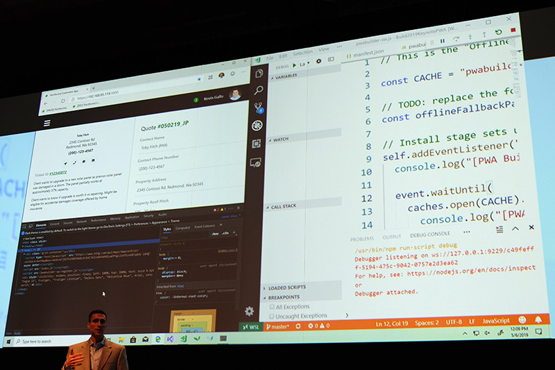Open the hamburger menu in the Northwind app
Viewport: 555px width, 370px height.
(46, 123)
